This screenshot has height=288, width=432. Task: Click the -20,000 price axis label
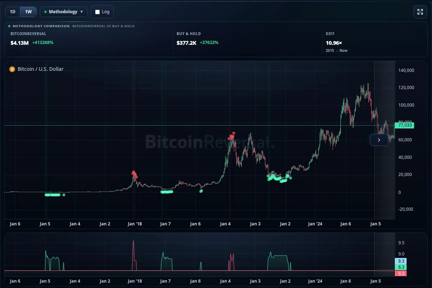(406, 209)
